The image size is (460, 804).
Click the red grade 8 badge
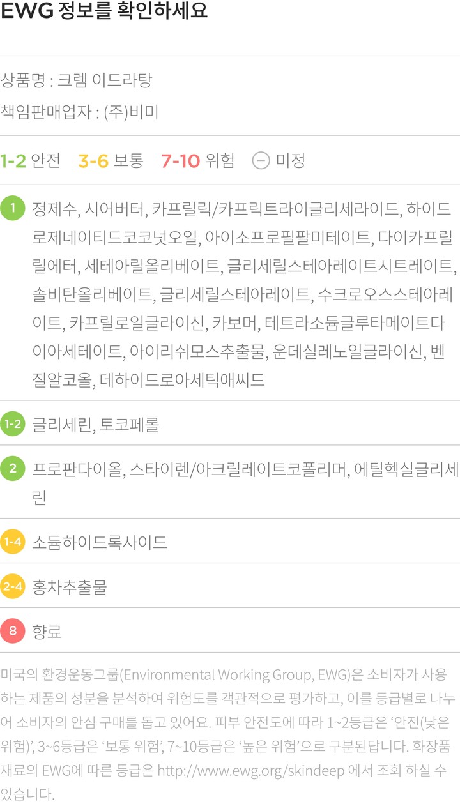(x=13, y=632)
